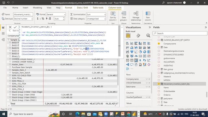Screen dimensions: 208x117
Task: Choose the Pie chart visual
Action: pos(140,52)
